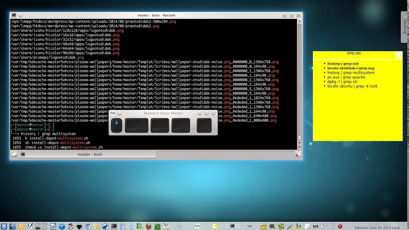This screenshot has height=230, width=409.
Task: Launch the 3D cube app icon in panel
Action: point(70,226)
